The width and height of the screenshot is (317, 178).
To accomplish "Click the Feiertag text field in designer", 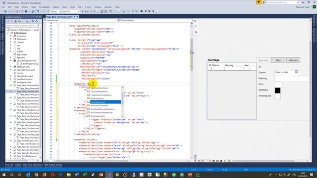I will [x=292, y=79].
